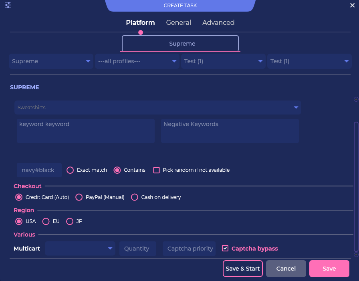Switch to the Advanced tab
359x281 pixels.
218,23
